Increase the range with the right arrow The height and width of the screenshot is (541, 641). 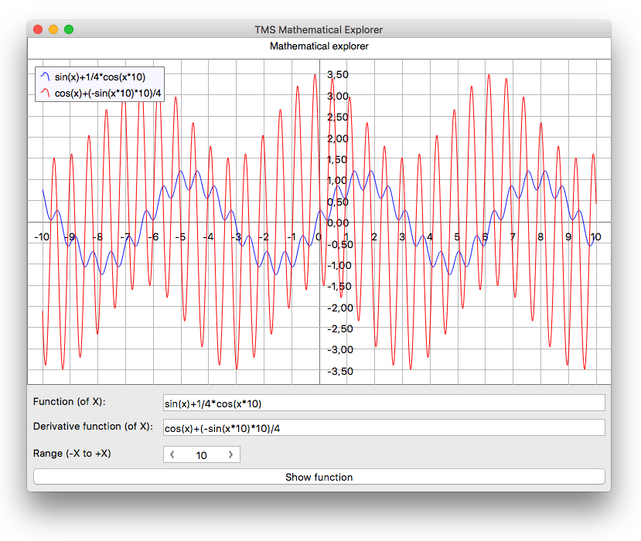tap(230, 455)
